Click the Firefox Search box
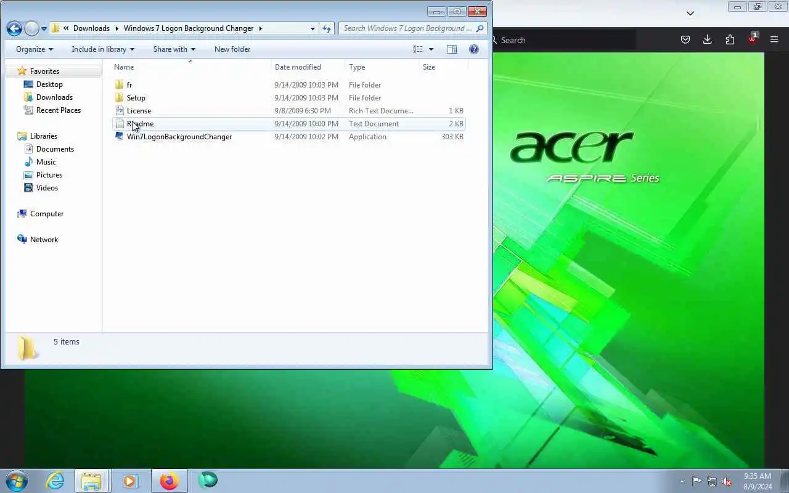The width and height of the screenshot is (789, 493). click(x=564, y=40)
